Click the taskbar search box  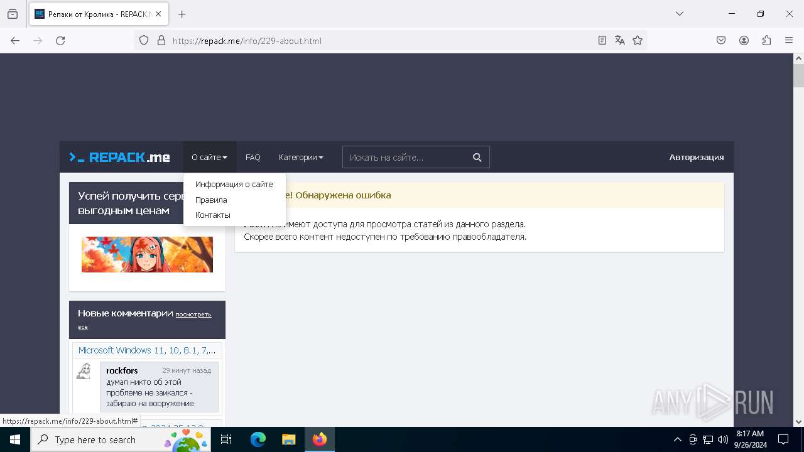122,439
